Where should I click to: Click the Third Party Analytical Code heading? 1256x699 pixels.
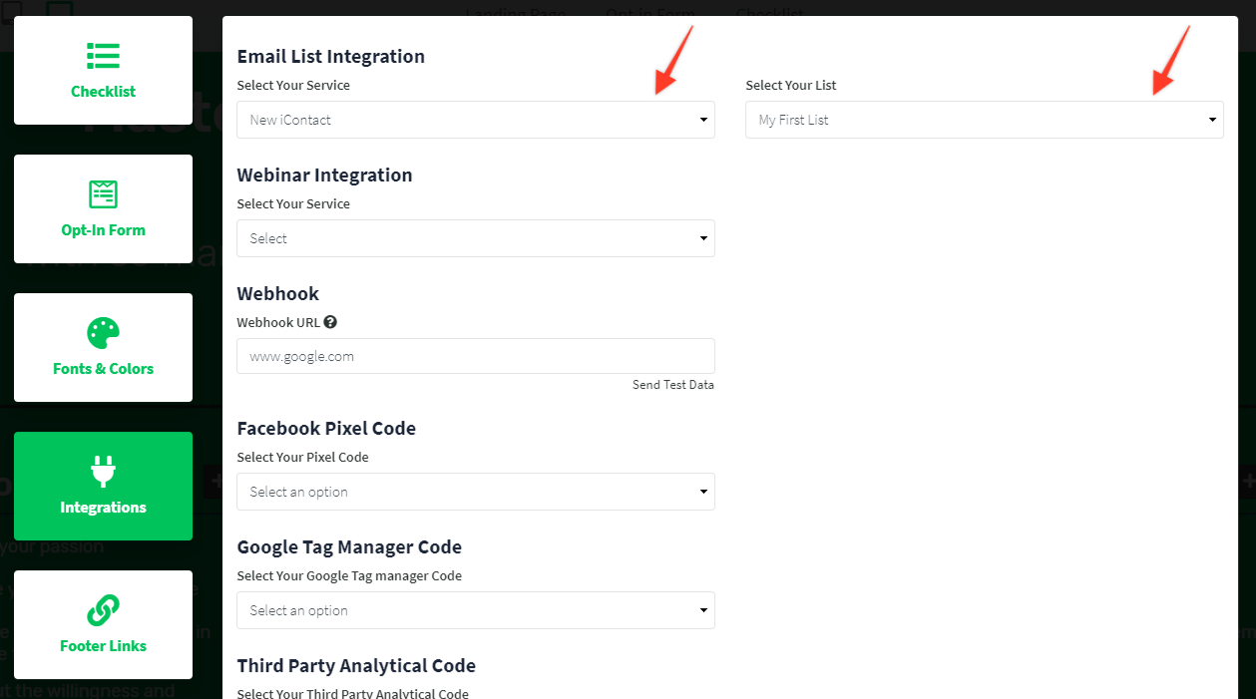click(356, 666)
